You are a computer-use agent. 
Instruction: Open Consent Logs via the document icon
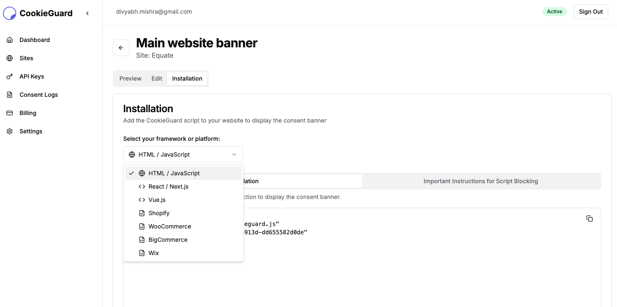(x=9, y=94)
